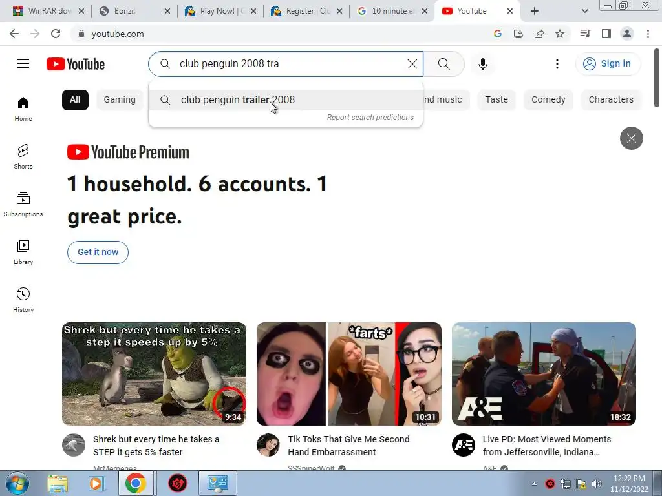Select the All filter chip
Viewport: 662px width, 496px height.
75,100
